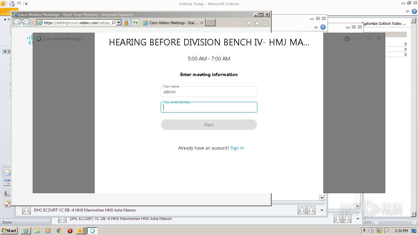
Task: Click the IE Home icon
Action: (249, 23)
